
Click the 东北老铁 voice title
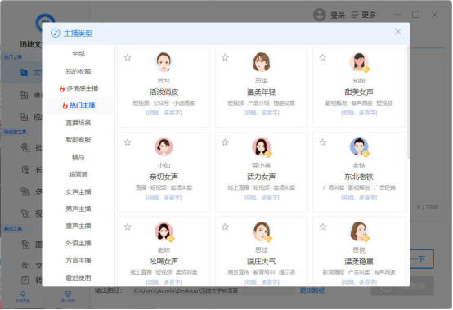pyautogui.click(x=359, y=177)
